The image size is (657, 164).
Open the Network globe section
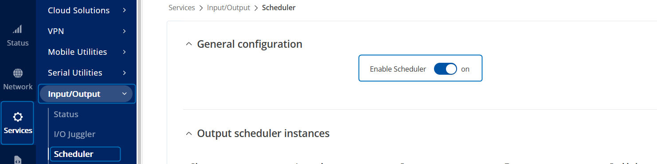click(18, 80)
